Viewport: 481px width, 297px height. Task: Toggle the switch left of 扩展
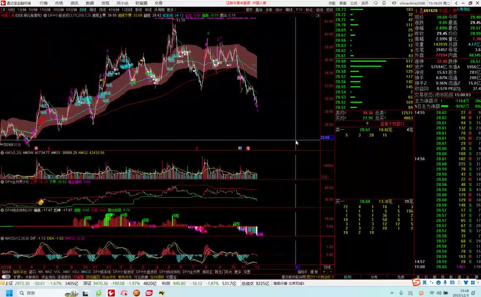[x=6, y=277]
